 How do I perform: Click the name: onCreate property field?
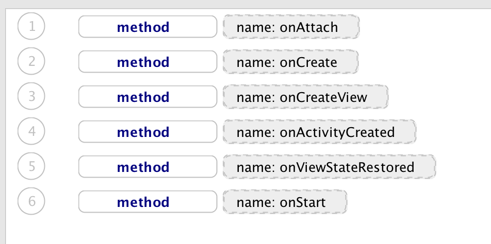290,62
